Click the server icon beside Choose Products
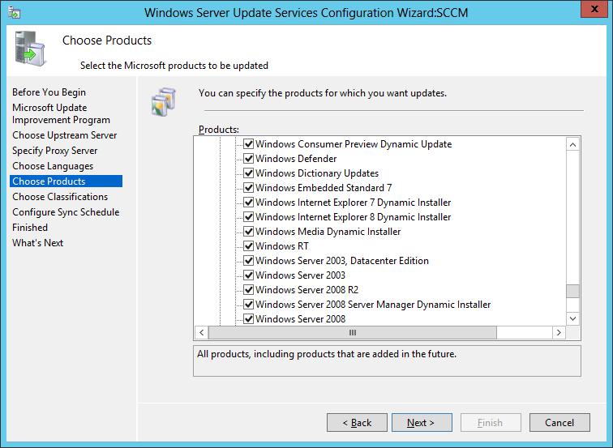Image resolution: width=613 pixels, height=448 pixels. tap(30, 49)
